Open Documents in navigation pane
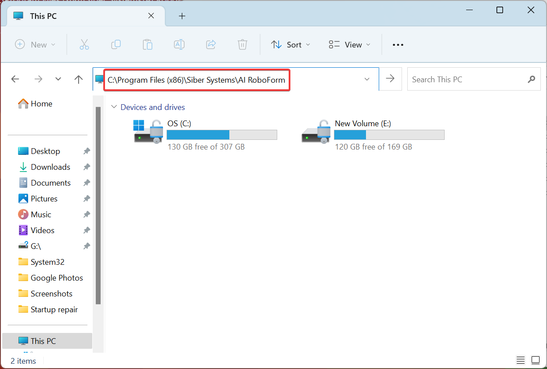 pyautogui.click(x=44, y=183)
